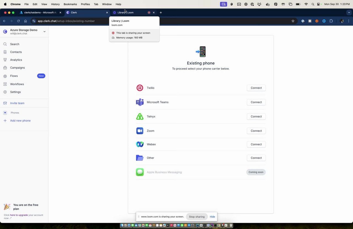Open Spotlight search in the menu bar

[313, 4]
